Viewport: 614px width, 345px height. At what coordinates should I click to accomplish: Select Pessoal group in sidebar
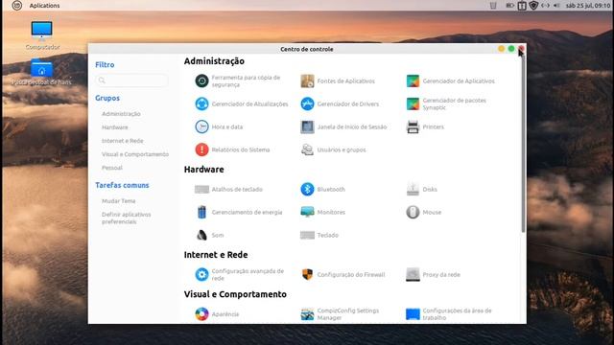pos(112,168)
